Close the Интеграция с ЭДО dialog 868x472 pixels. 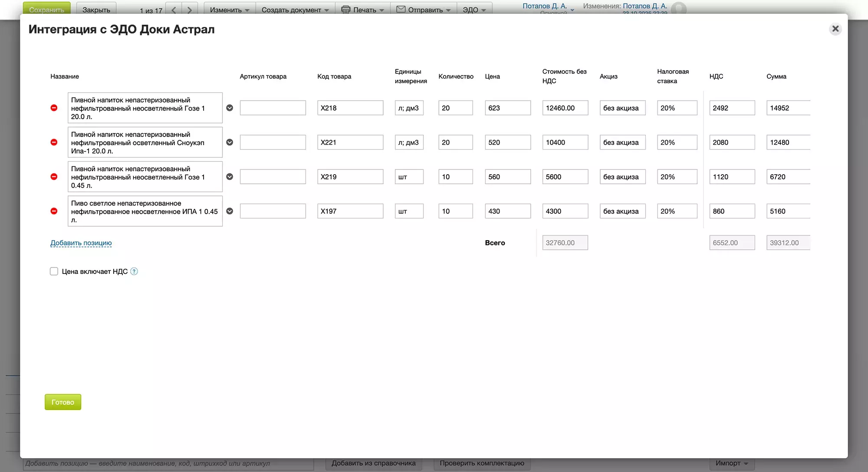coord(835,29)
